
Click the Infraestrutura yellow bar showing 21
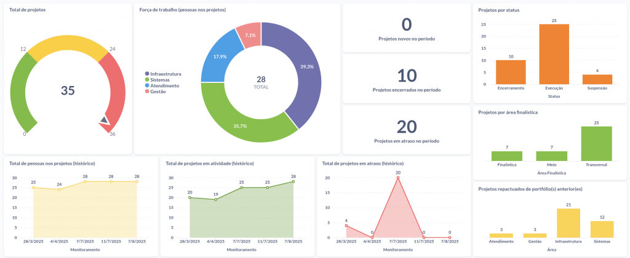568,223
